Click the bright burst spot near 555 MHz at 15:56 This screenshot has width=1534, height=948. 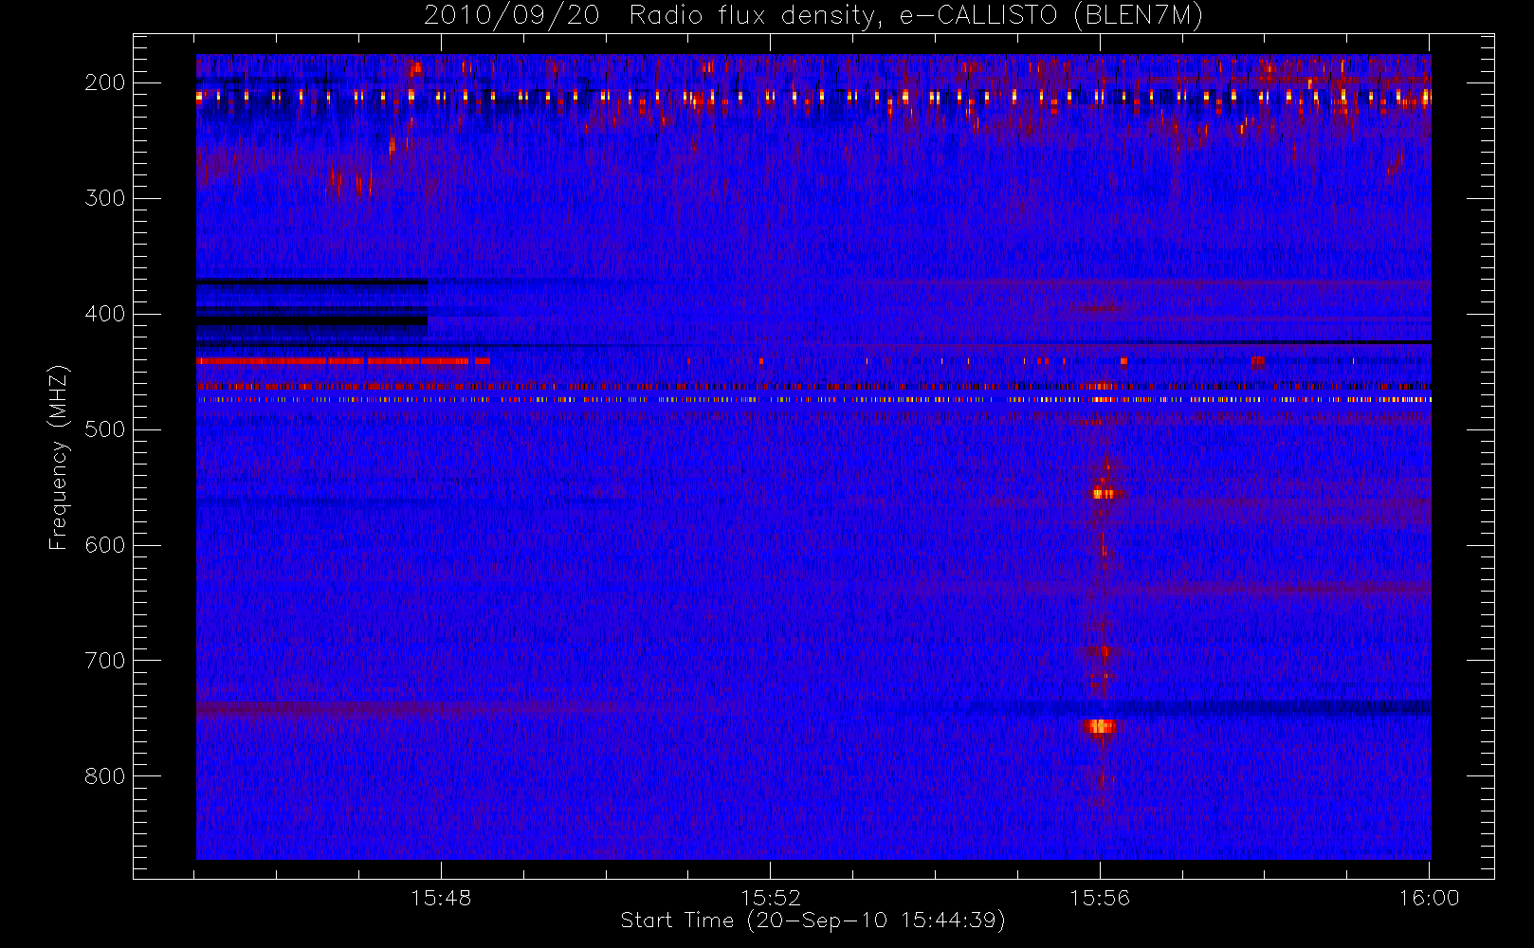coord(1105,493)
